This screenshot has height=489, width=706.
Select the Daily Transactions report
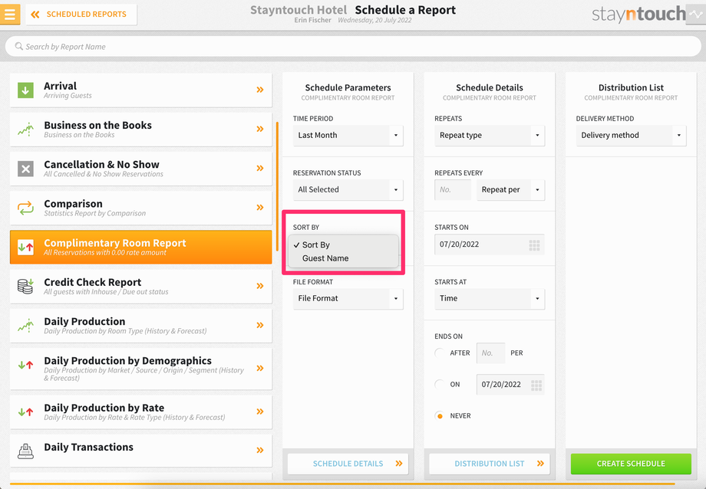(141, 451)
